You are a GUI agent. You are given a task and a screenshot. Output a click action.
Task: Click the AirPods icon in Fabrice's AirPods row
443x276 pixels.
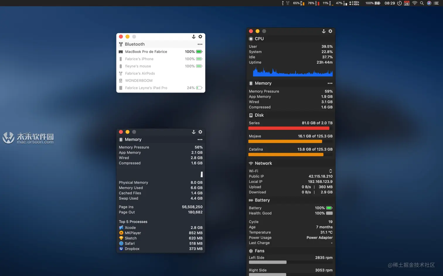pyautogui.click(x=121, y=73)
